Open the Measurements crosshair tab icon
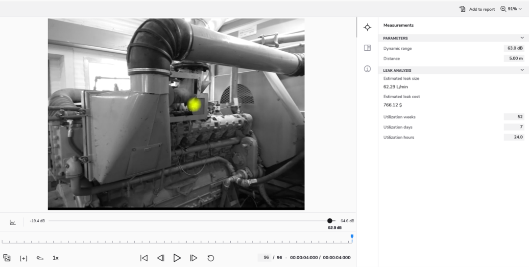 click(367, 27)
